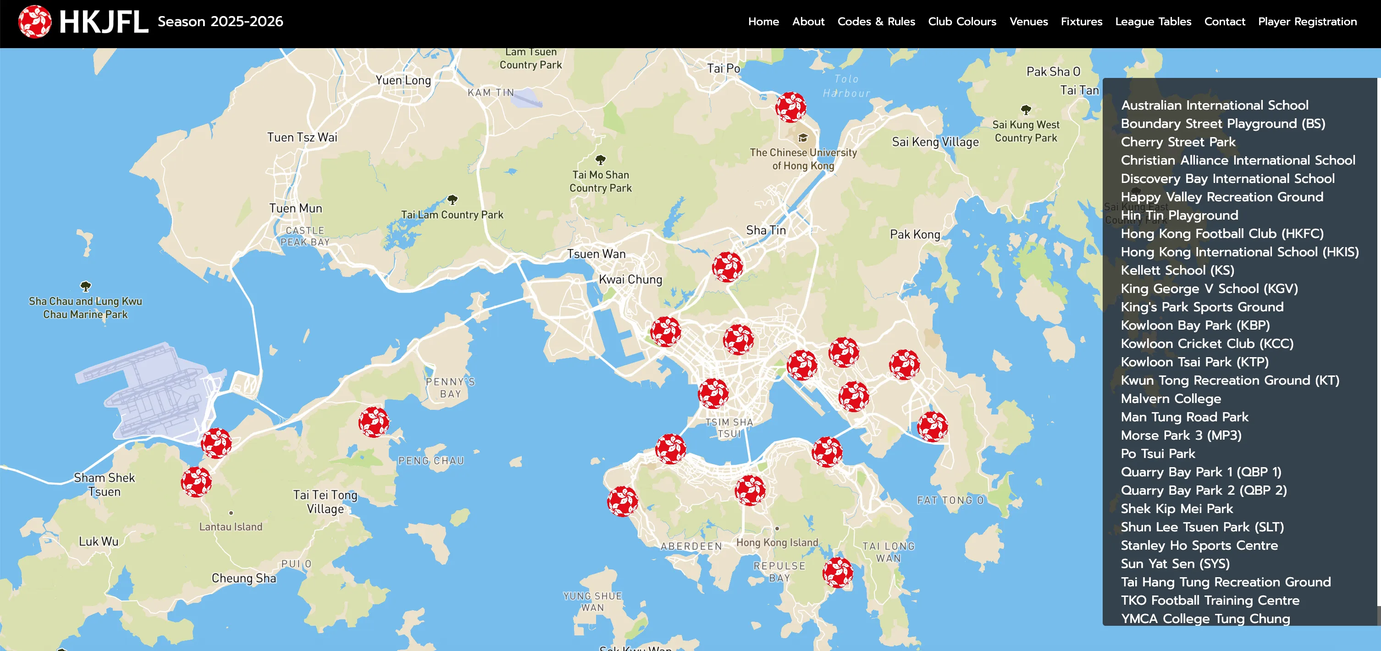Click the Cheung Sha map label

243,578
